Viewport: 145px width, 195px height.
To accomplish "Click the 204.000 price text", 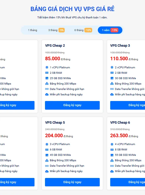I will point(54,135).
